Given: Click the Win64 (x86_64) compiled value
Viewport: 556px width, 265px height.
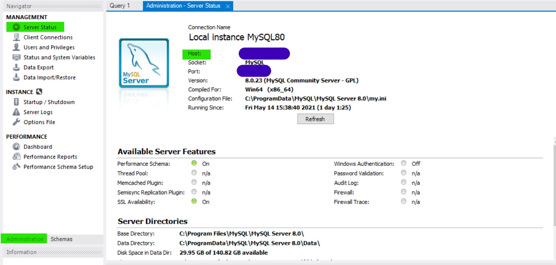Looking at the screenshot, I should [x=269, y=90].
